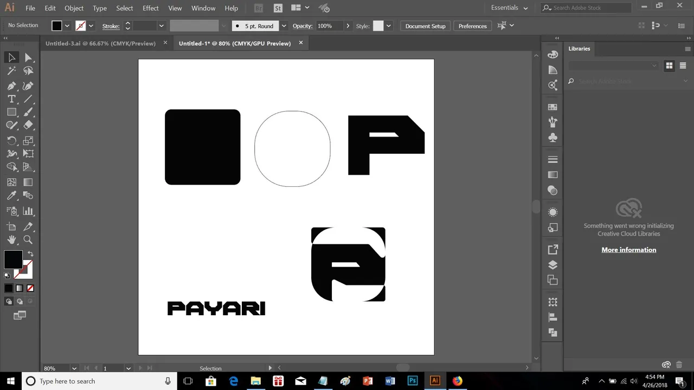This screenshot has width=694, height=390.
Task: Select the Pen tool
Action: click(11, 86)
